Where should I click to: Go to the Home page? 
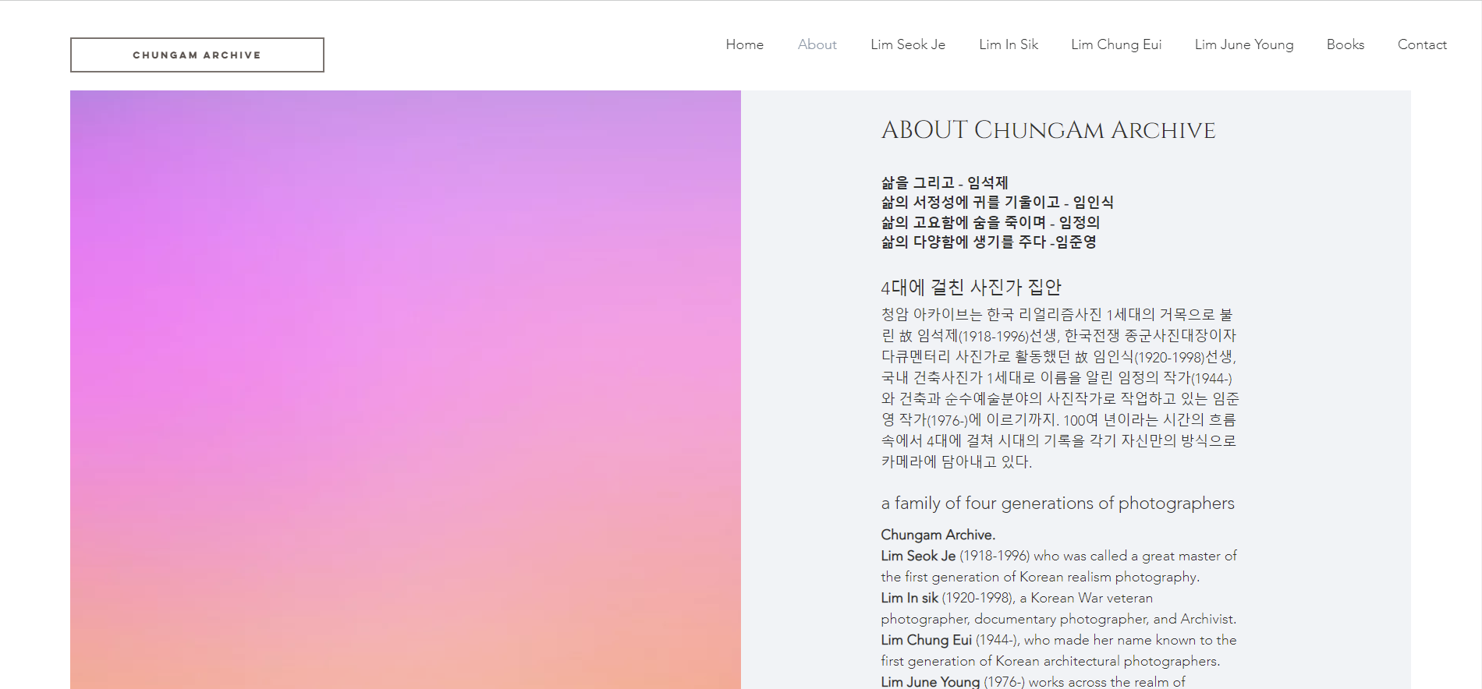pyautogui.click(x=744, y=44)
